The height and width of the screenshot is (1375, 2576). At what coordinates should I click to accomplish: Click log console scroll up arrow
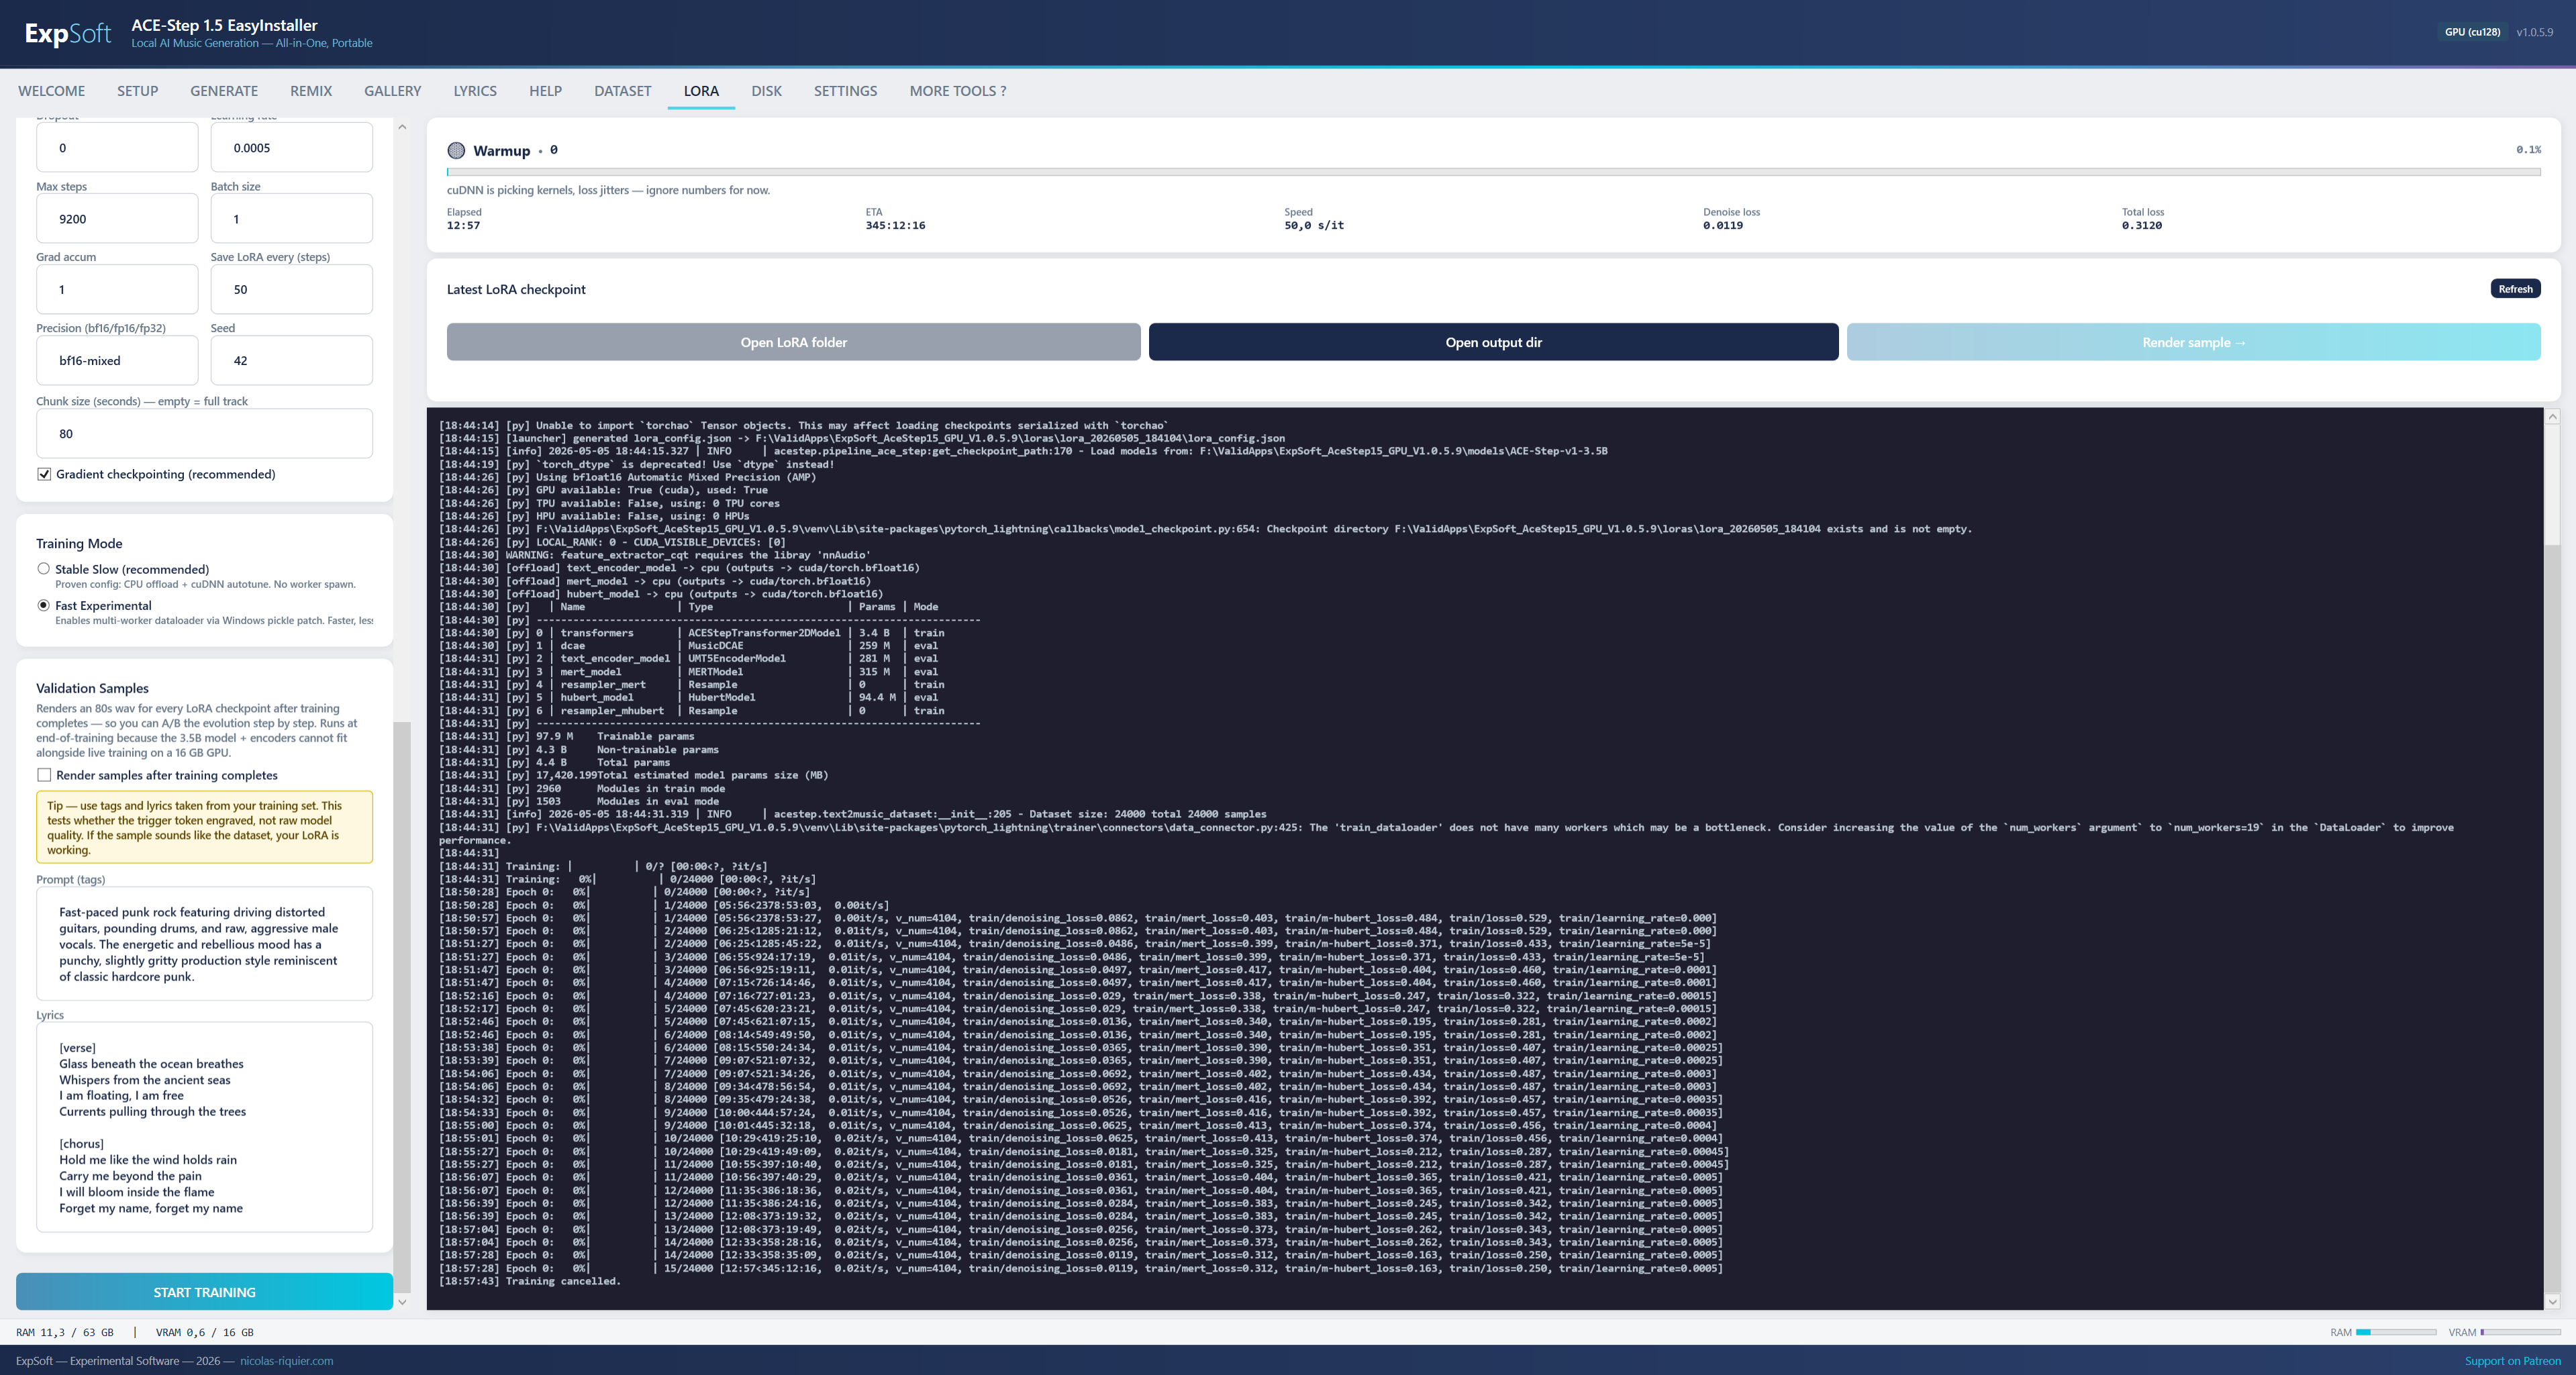[x=2552, y=416]
